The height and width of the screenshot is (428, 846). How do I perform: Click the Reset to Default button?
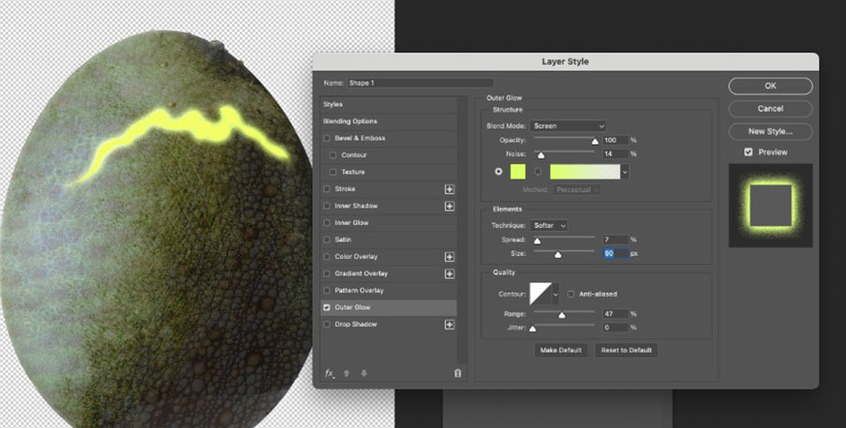click(627, 351)
